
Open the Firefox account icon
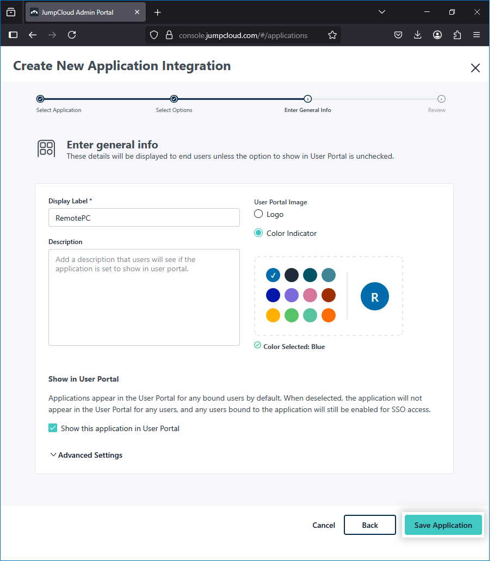click(437, 35)
